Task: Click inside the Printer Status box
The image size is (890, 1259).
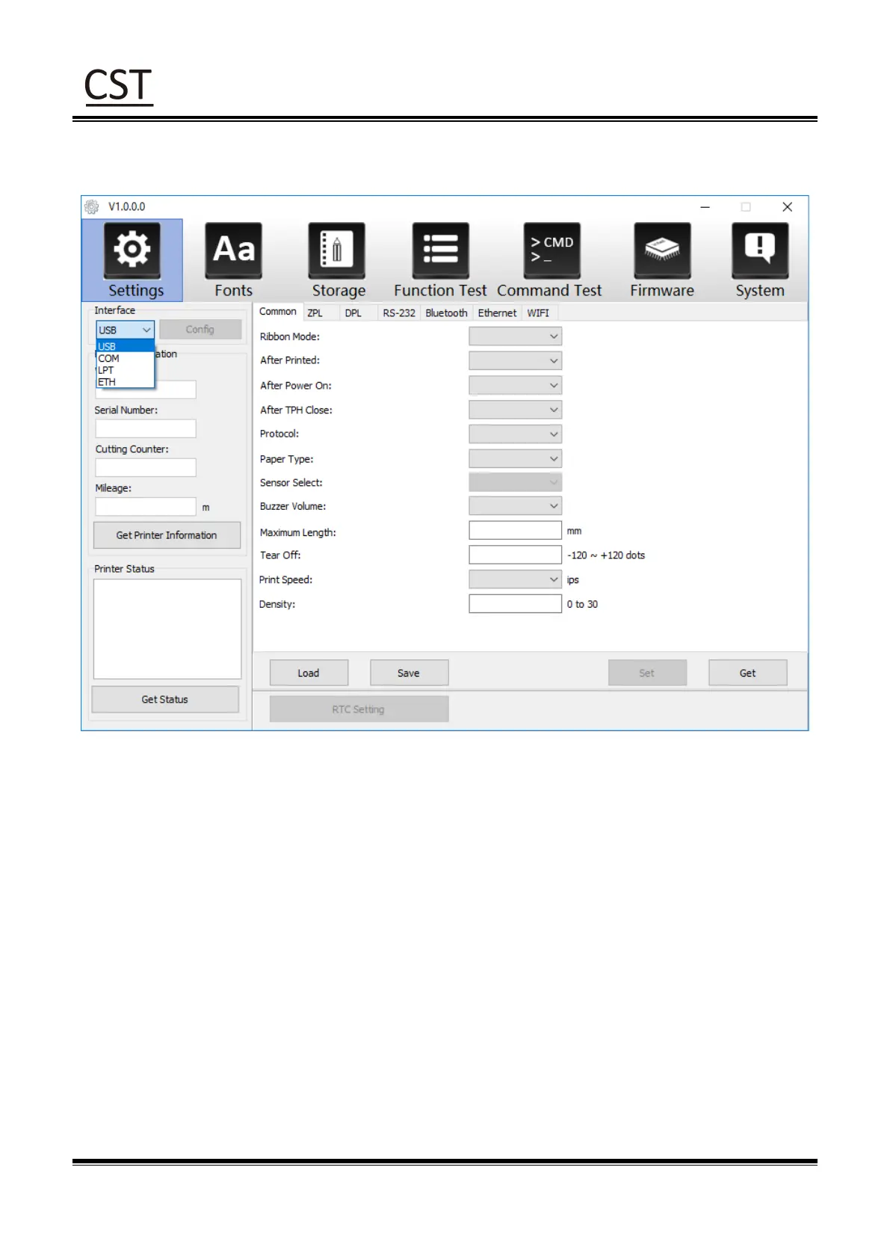Action: (x=167, y=629)
